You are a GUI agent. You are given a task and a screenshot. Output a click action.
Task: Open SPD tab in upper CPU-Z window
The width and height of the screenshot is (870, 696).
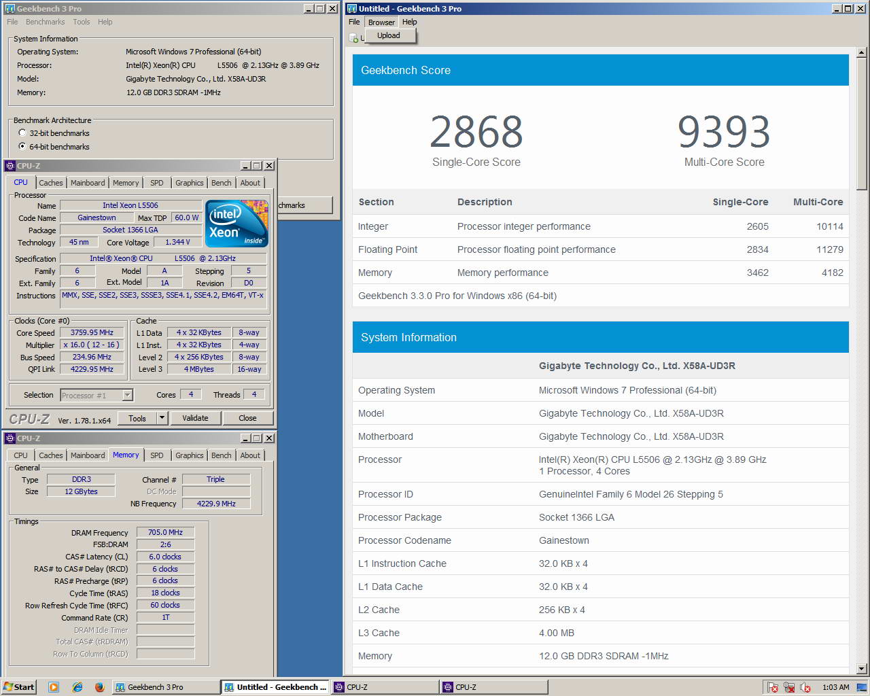click(157, 183)
